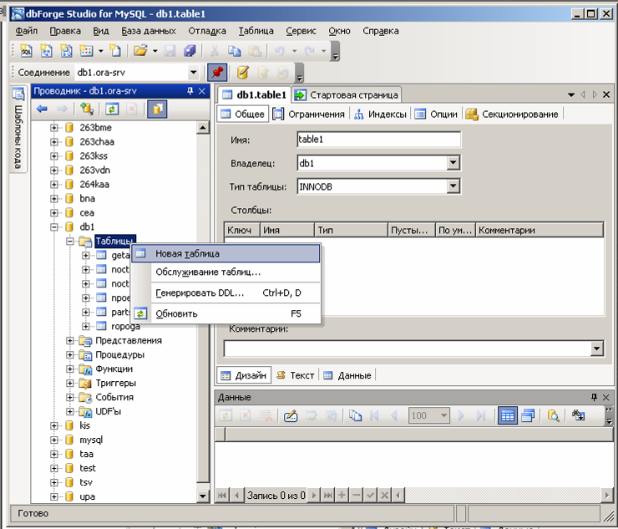Image resolution: width=618 pixels, height=529 pixels.
Task: Toggle card view in Data toolbar
Action: (528, 415)
